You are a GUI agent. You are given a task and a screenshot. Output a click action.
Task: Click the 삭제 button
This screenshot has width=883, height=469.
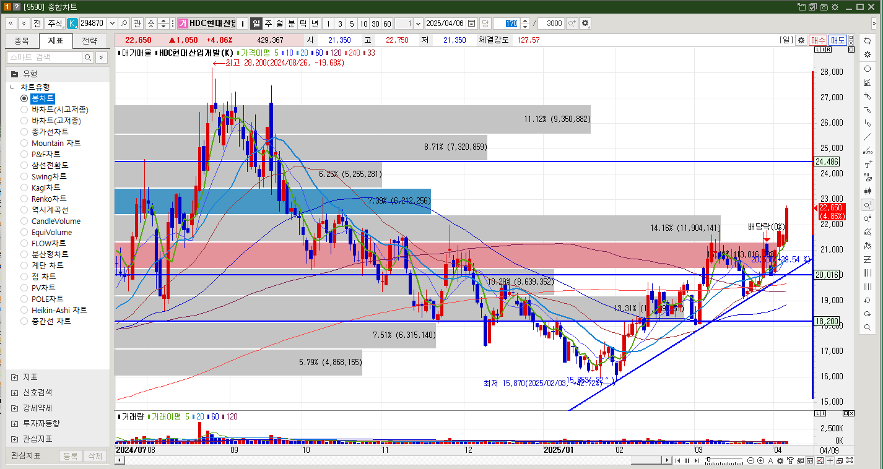95,456
